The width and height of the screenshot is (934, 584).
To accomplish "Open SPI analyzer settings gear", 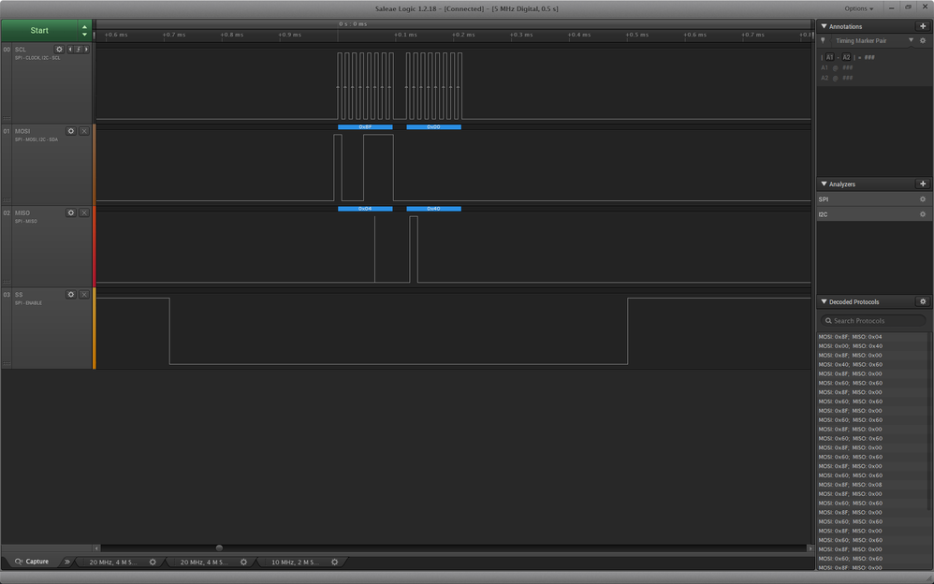I will coord(923,199).
